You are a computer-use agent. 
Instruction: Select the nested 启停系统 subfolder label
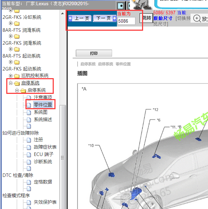[x=37, y=90]
